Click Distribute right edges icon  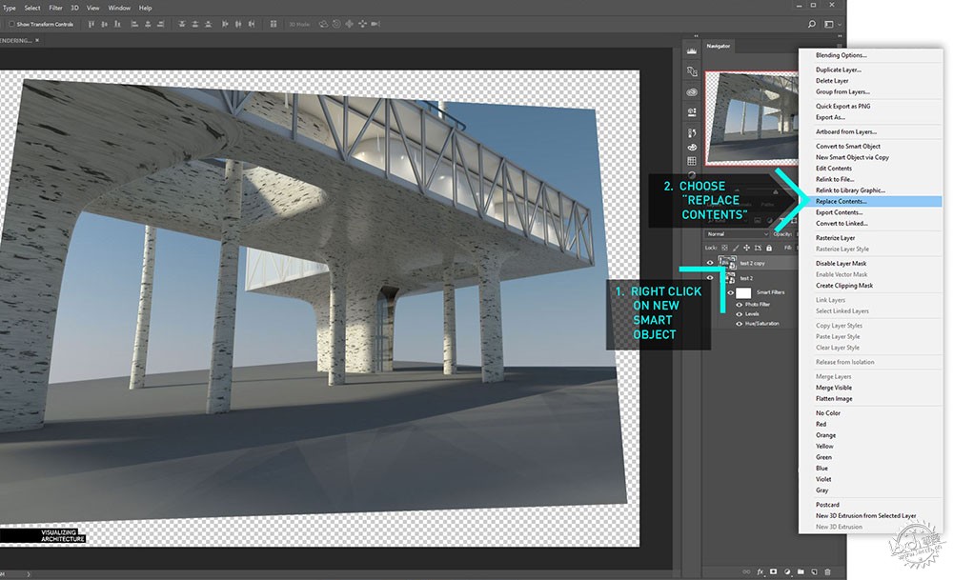click(x=252, y=25)
